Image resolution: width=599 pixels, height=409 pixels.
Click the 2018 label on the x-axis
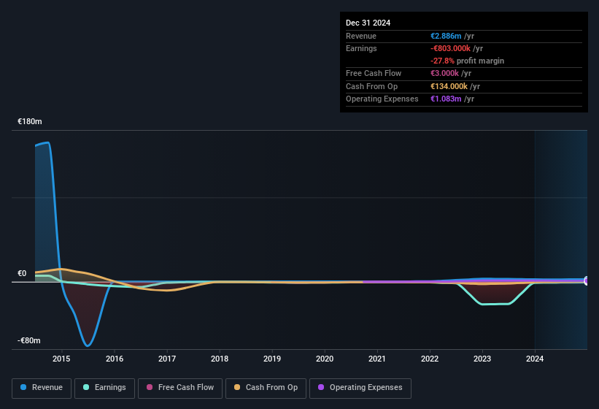point(220,359)
